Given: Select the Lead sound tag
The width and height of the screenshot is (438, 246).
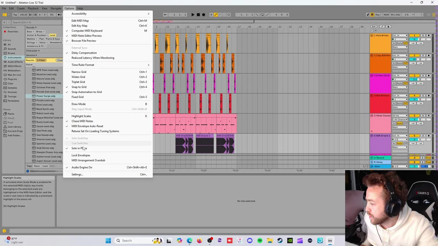Looking at the screenshot, I should coord(52,35).
